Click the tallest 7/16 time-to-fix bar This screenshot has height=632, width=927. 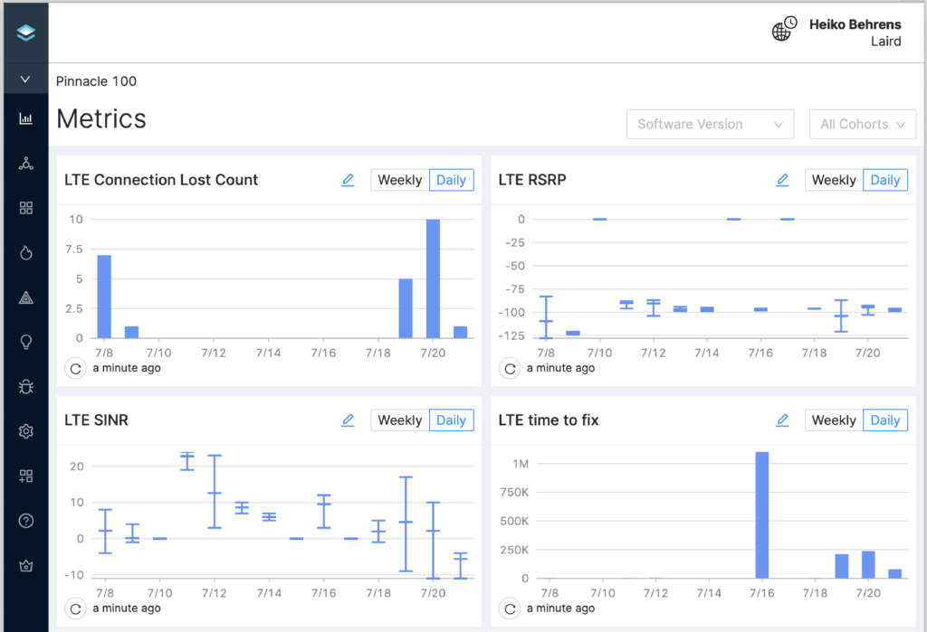[761, 515]
